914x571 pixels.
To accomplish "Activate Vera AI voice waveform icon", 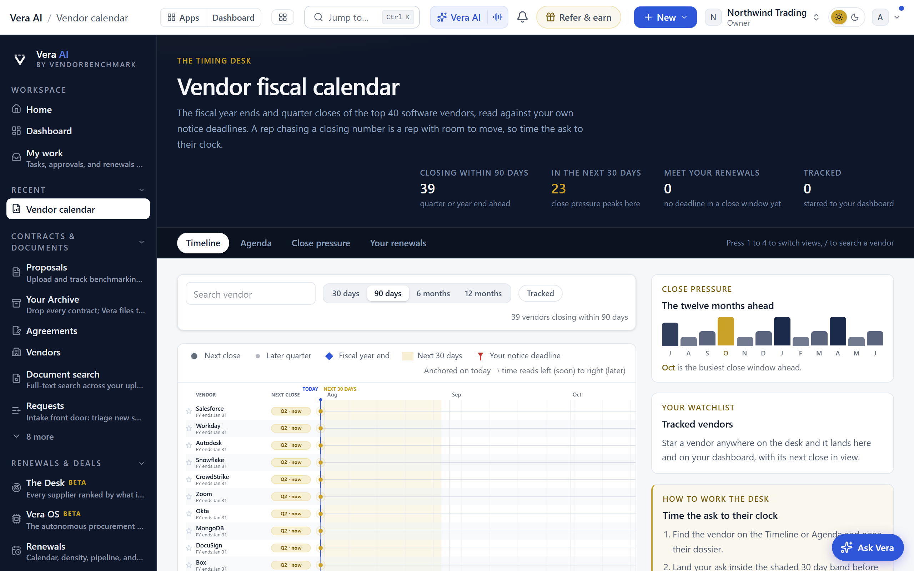I will pos(498,17).
